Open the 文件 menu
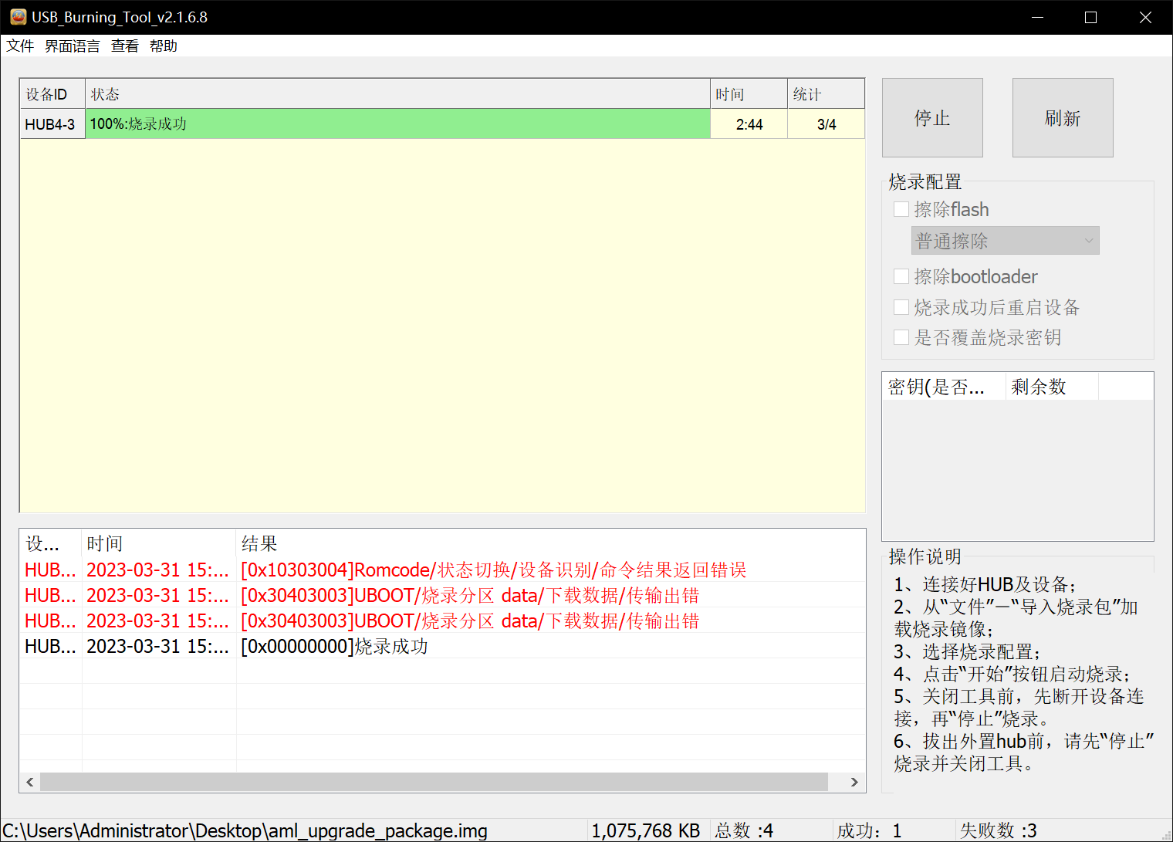This screenshot has height=842, width=1173. coord(20,46)
